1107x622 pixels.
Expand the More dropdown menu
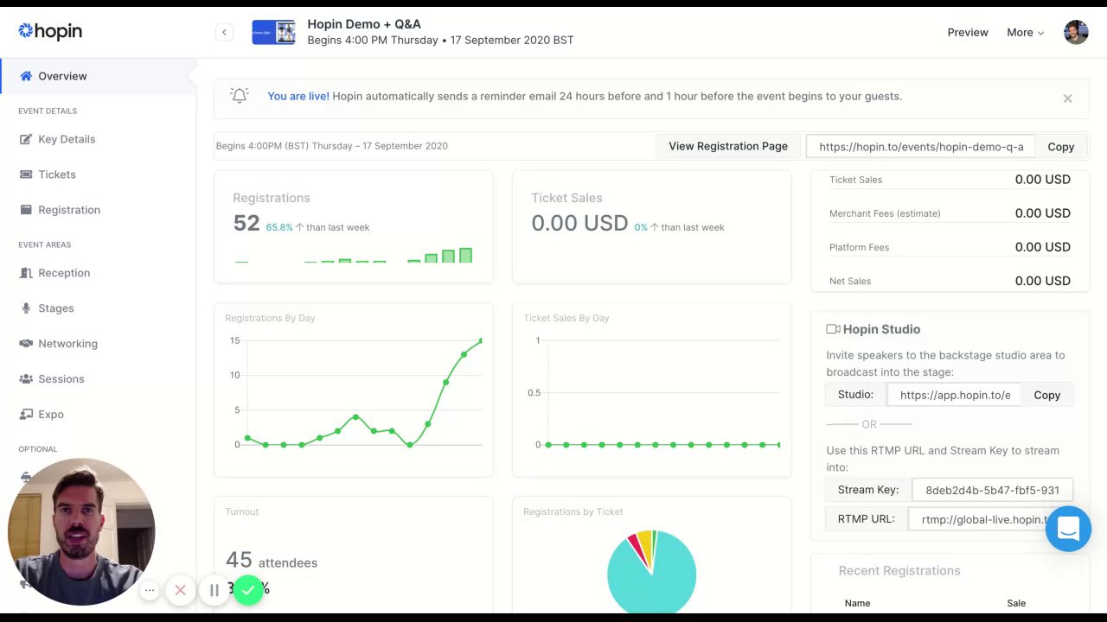point(1025,32)
